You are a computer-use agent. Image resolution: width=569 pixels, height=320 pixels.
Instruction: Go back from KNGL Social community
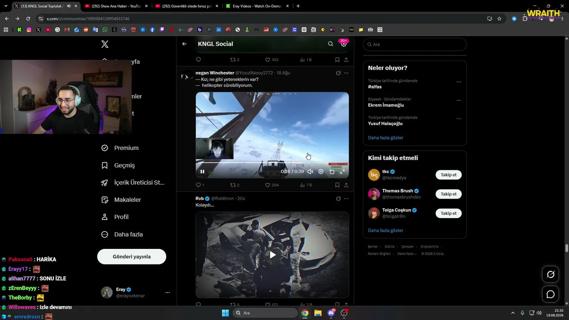(184, 44)
